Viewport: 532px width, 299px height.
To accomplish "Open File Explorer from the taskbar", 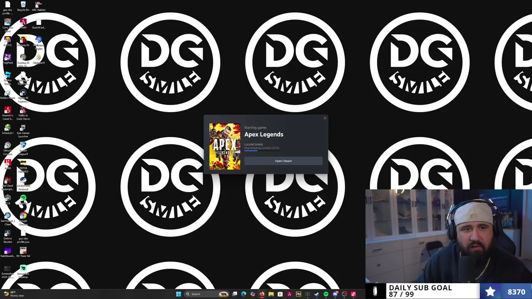I will pos(271,294).
